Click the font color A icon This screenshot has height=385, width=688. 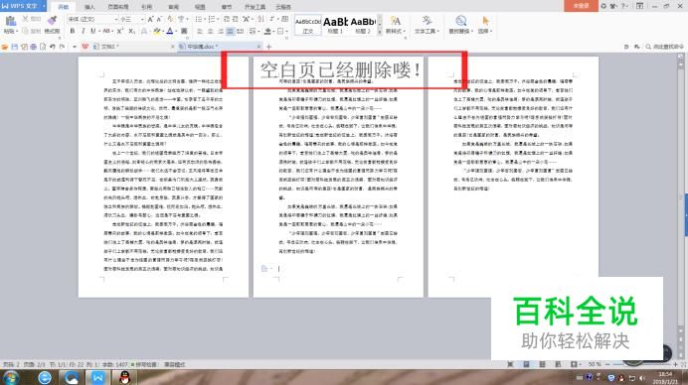pyautogui.click(x=170, y=31)
